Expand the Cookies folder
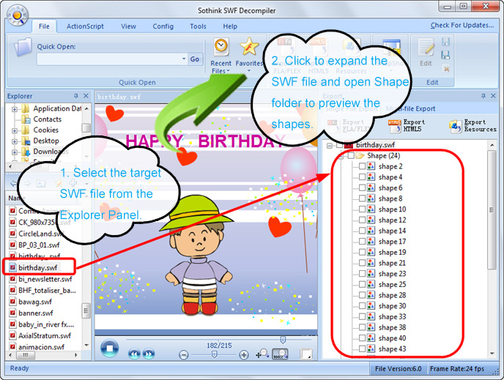The width and height of the screenshot is (504, 380). 14,131
